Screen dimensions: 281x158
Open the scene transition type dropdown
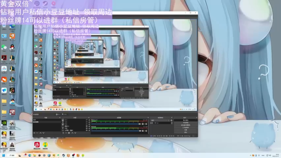point(160,120)
